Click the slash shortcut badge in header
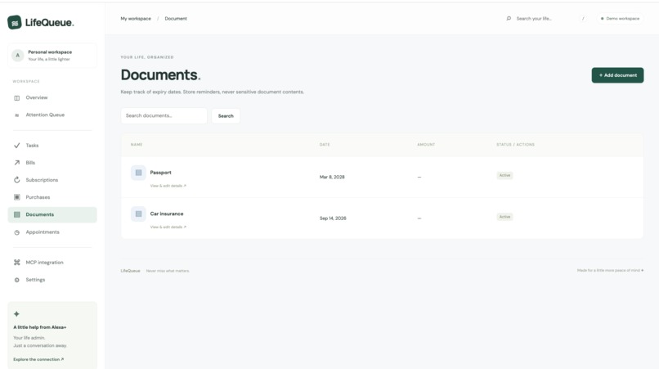The height and width of the screenshot is (369, 659). [x=583, y=19]
